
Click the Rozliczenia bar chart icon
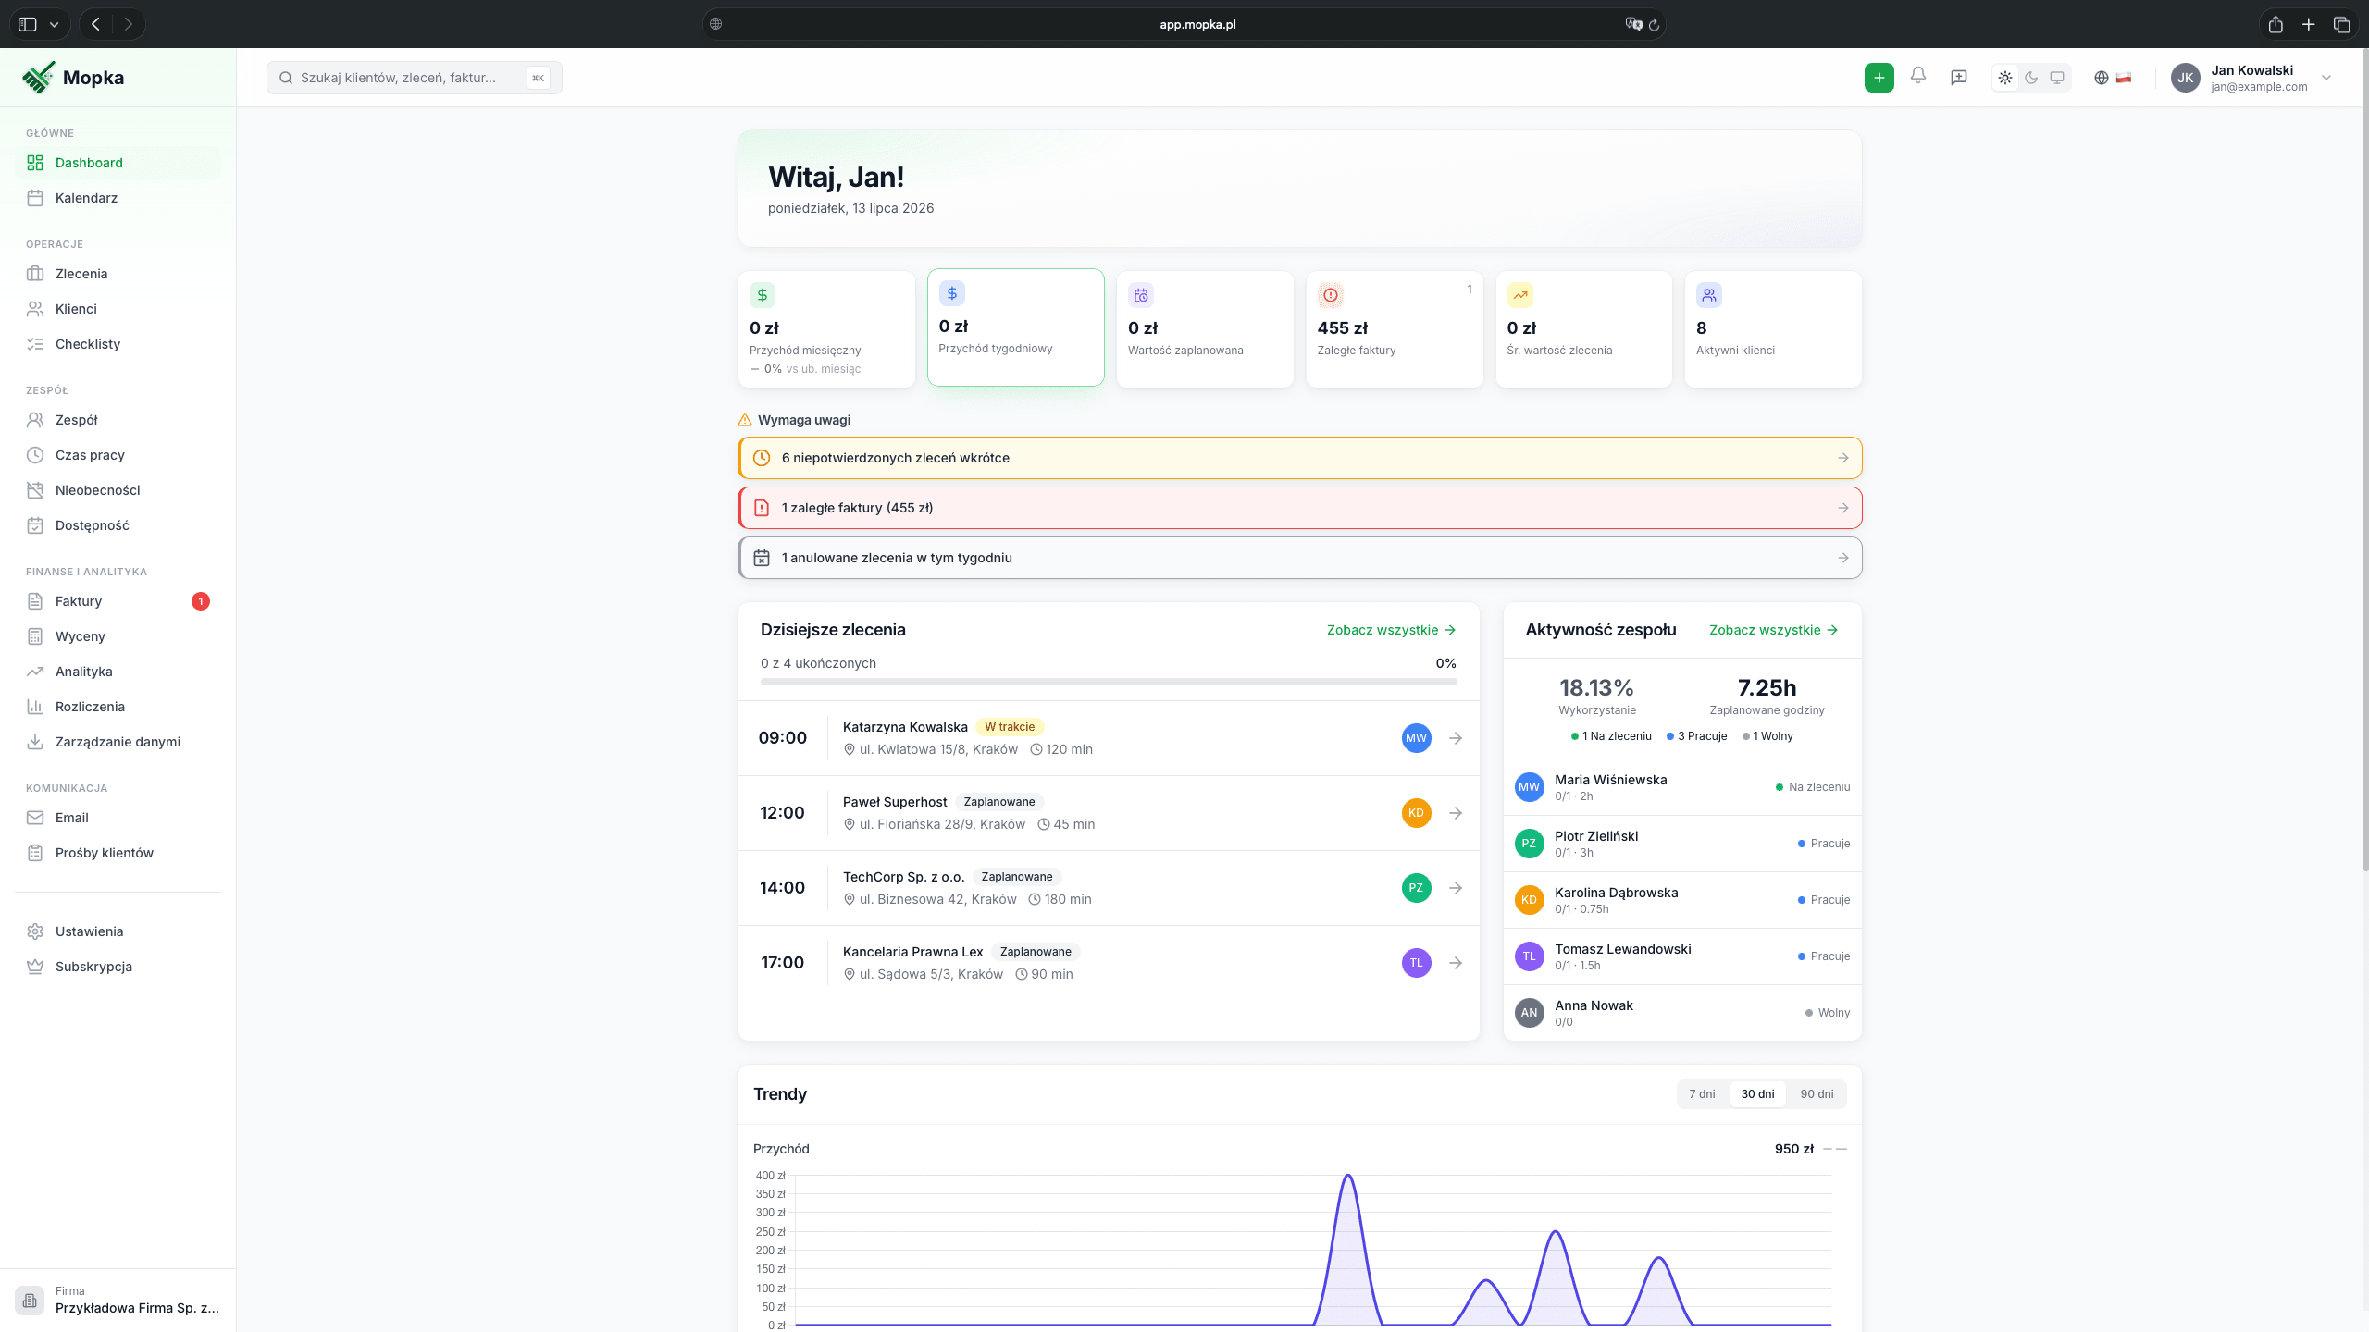click(35, 707)
